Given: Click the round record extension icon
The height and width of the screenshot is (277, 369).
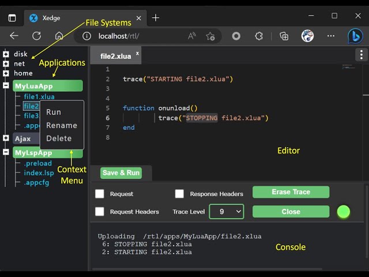Looking at the screenshot, I should pos(236,36).
